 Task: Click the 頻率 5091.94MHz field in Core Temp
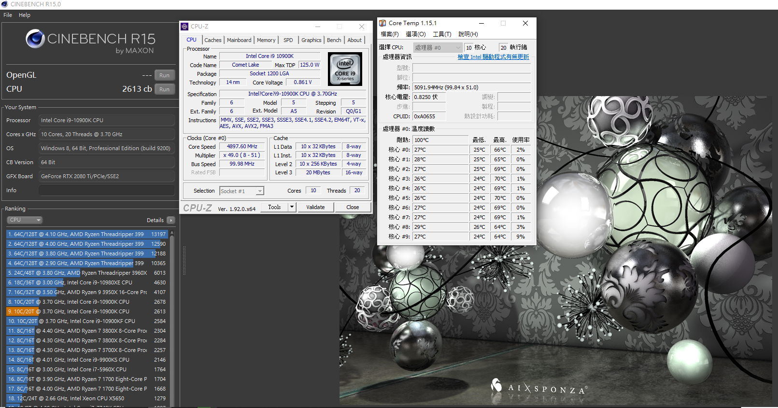471,87
